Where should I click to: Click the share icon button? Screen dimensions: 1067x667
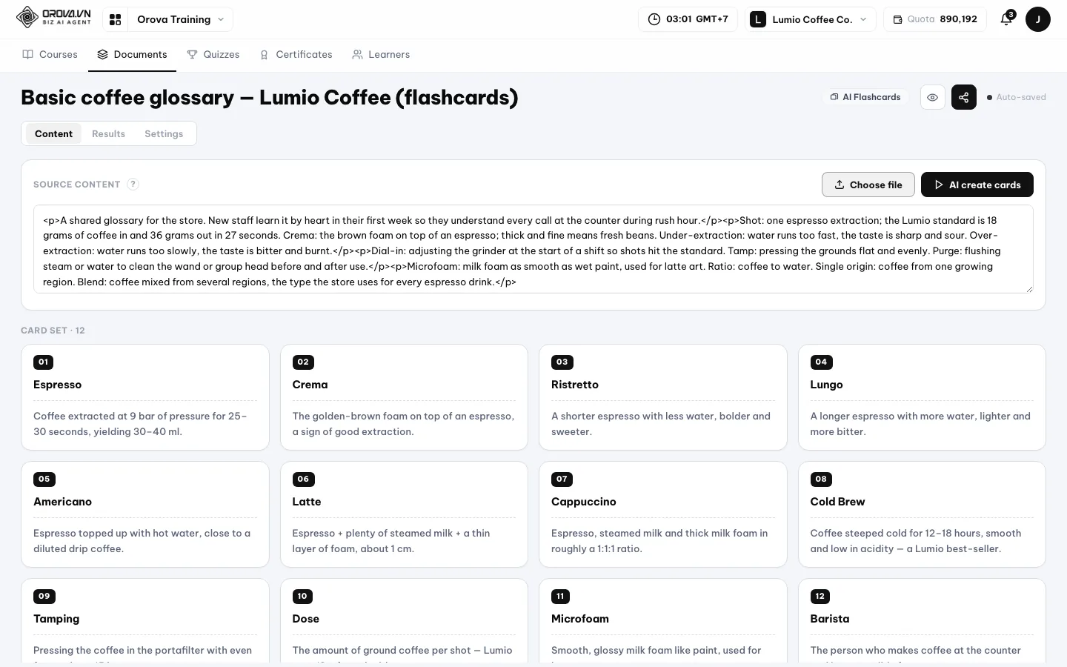963,97
